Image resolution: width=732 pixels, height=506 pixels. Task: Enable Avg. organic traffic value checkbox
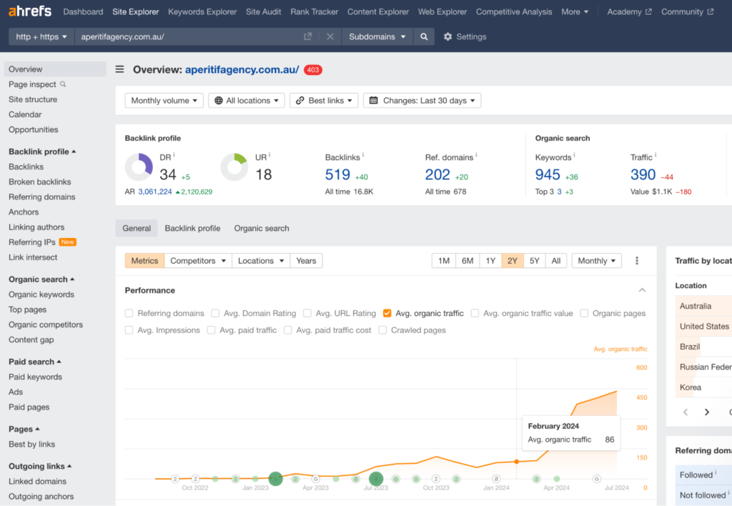[475, 313]
